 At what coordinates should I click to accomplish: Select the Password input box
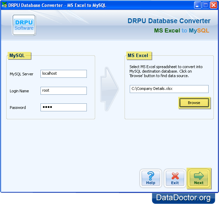(64, 107)
